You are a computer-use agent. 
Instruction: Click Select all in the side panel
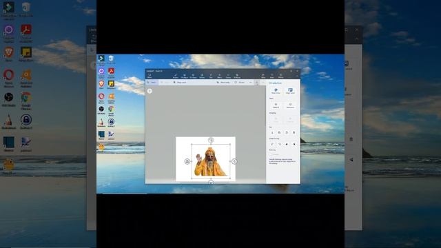276,105
